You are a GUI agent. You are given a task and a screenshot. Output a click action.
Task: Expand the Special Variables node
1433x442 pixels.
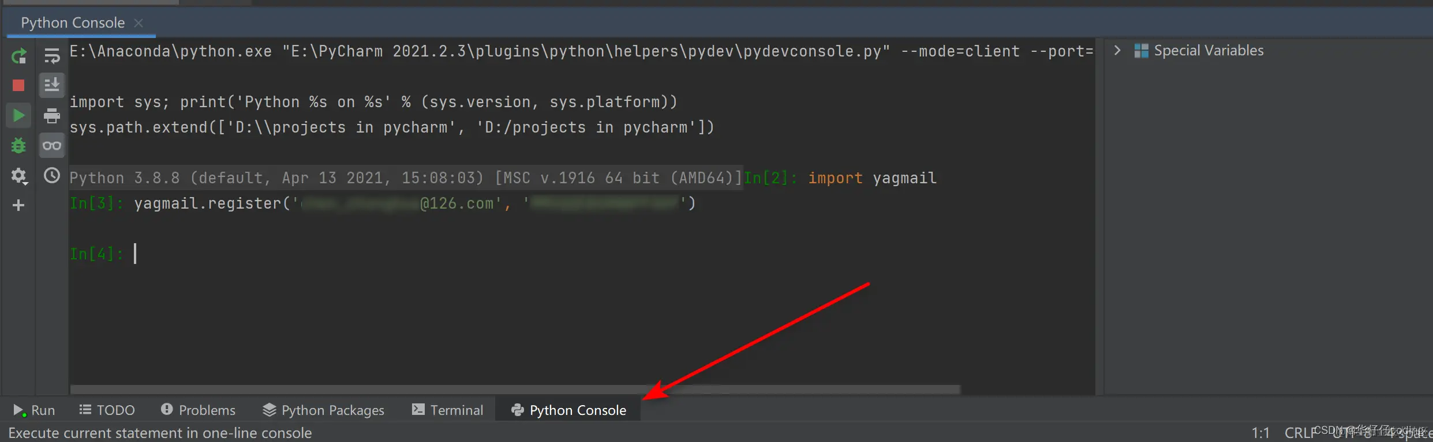[1117, 51]
